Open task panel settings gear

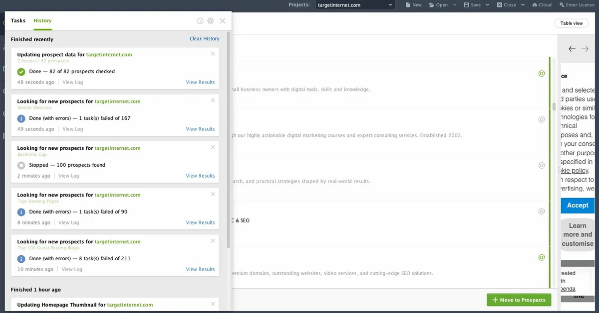pos(210,21)
